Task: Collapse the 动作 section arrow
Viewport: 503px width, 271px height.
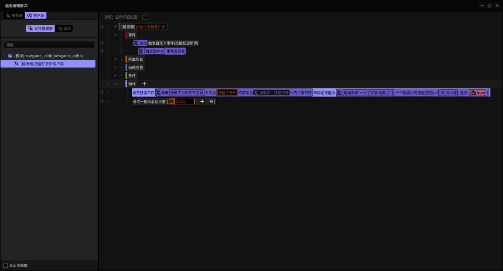Action: (x=116, y=84)
